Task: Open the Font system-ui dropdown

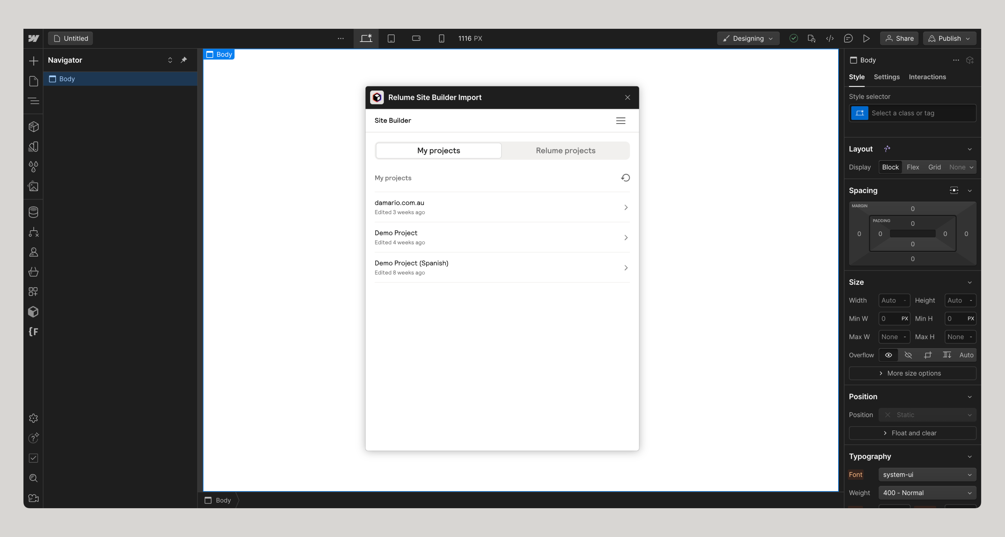Action: click(927, 475)
